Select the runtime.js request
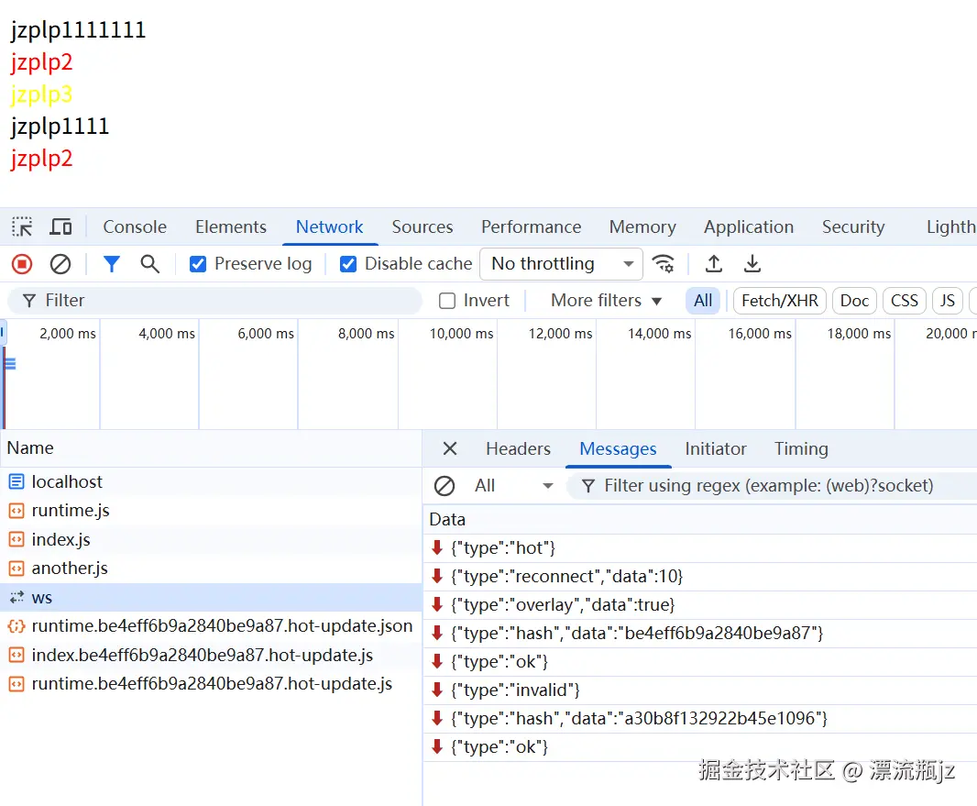Viewport: 977px width, 806px height. click(211, 511)
